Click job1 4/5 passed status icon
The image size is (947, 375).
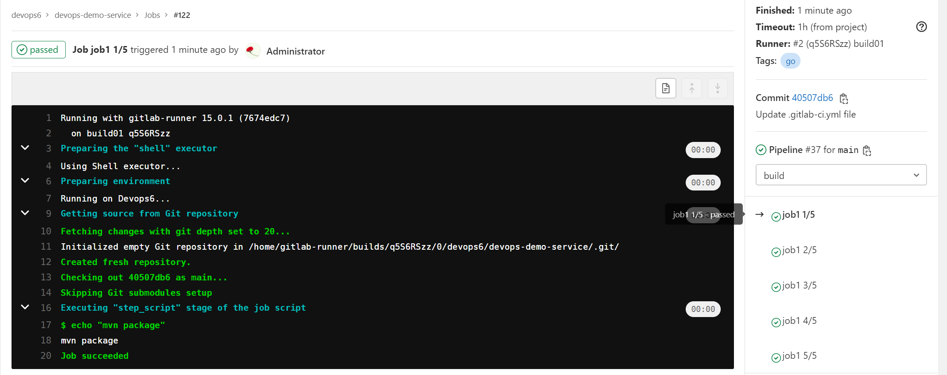[776, 323]
